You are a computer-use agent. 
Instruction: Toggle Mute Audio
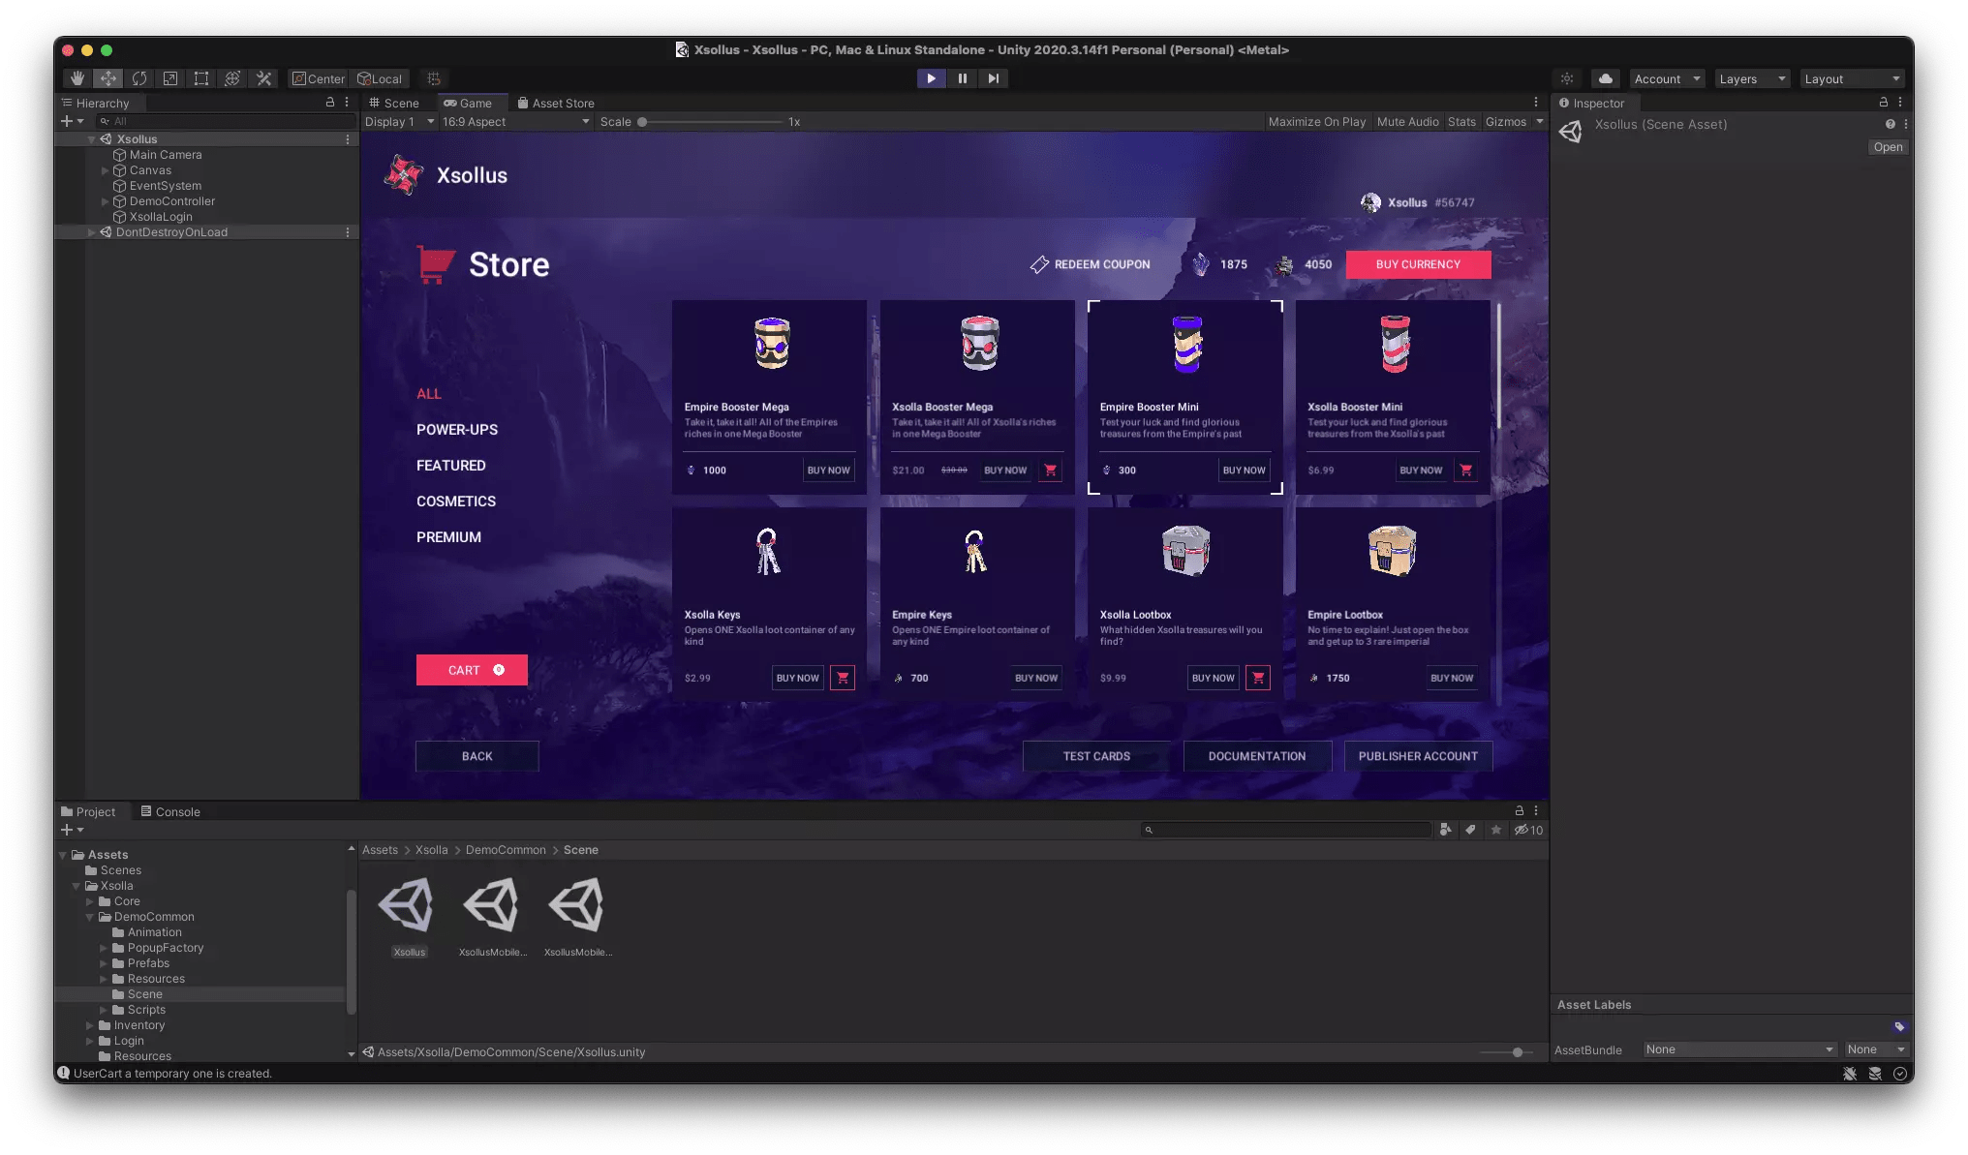click(1407, 122)
